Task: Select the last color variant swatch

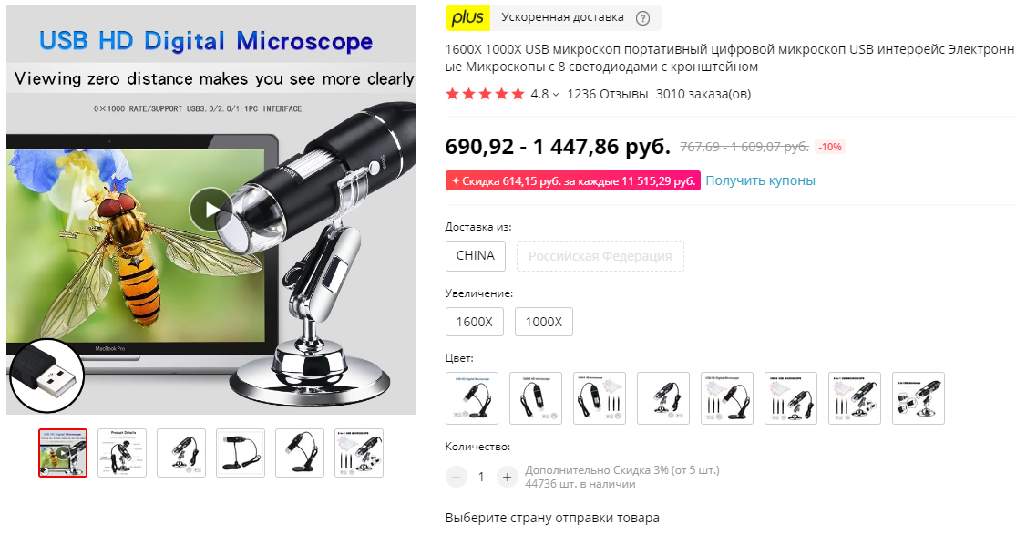Action: pyautogui.click(x=919, y=398)
